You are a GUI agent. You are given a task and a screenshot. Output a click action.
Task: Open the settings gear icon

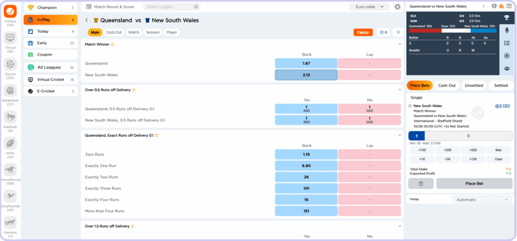(397, 7)
